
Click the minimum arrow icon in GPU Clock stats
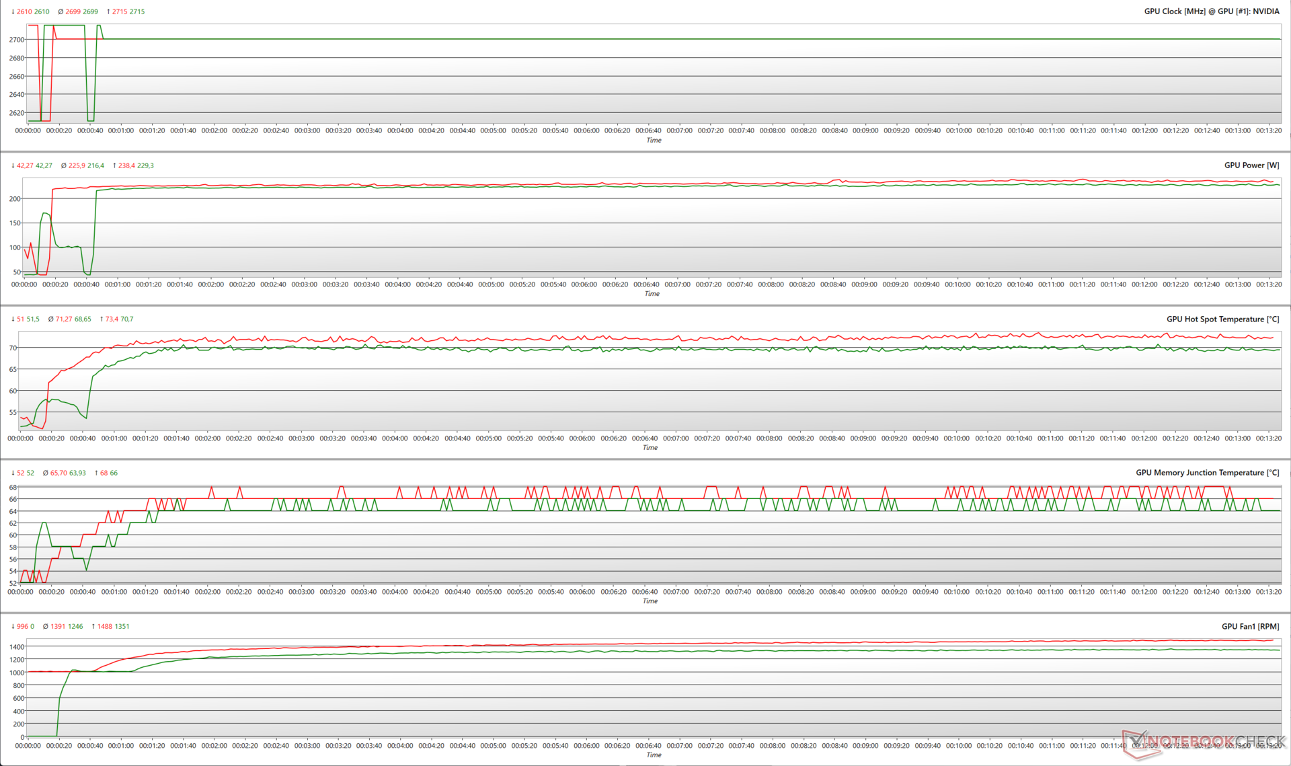click(x=13, y=11)
